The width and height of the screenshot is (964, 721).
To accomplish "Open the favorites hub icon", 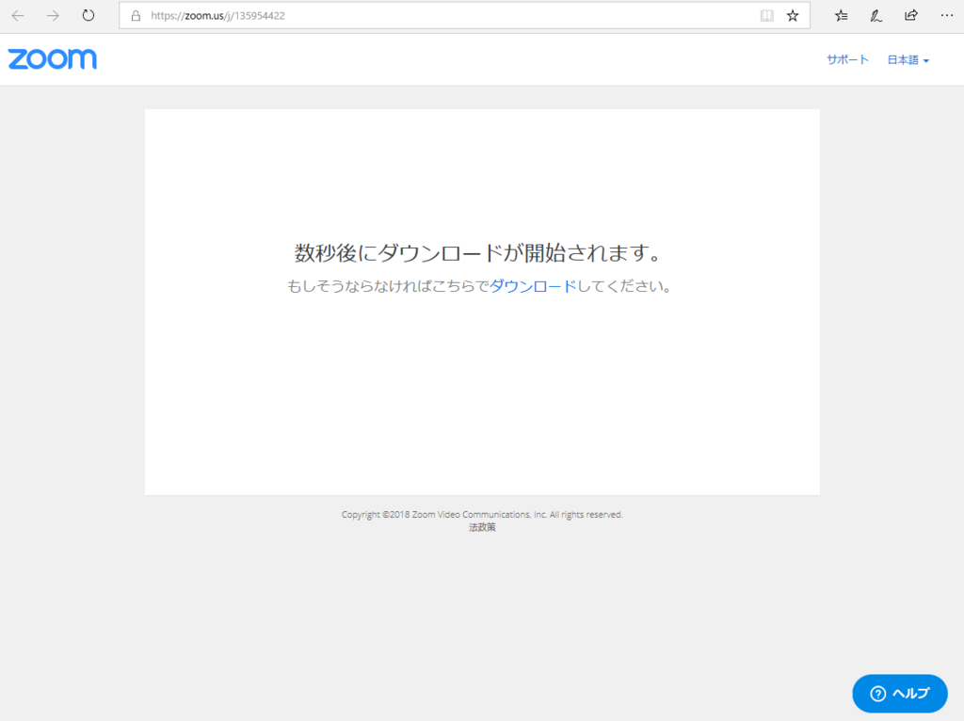I will pyautogui.click(x=841, y=15).
